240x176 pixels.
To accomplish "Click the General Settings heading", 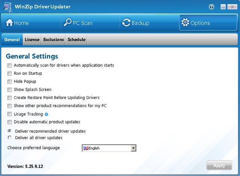I will [32, 56].
